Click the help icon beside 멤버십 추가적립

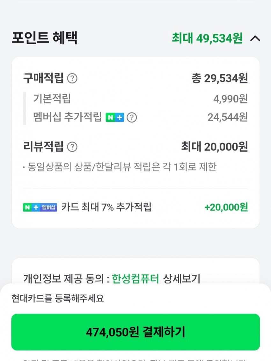(132, 118)
